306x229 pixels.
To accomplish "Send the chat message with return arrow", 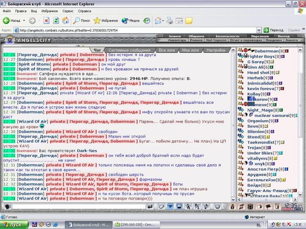I will (150, 207).
